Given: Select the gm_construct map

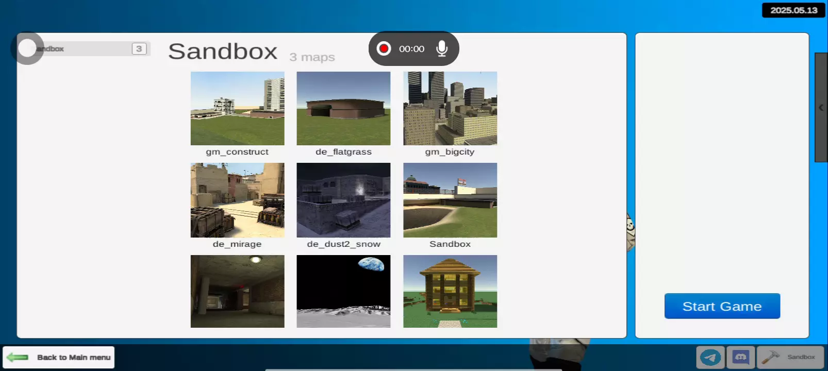Looking at the screenshot, I should pyautogui.click(x=237, y=109).
